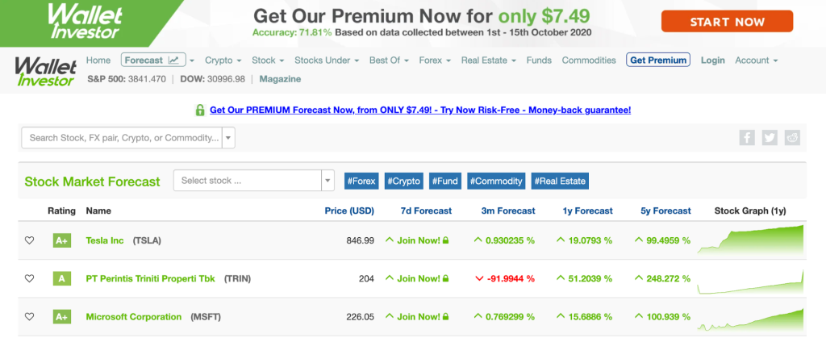Click the stock search input field
This screenshot has width=826, height=338.
(124, 138)
